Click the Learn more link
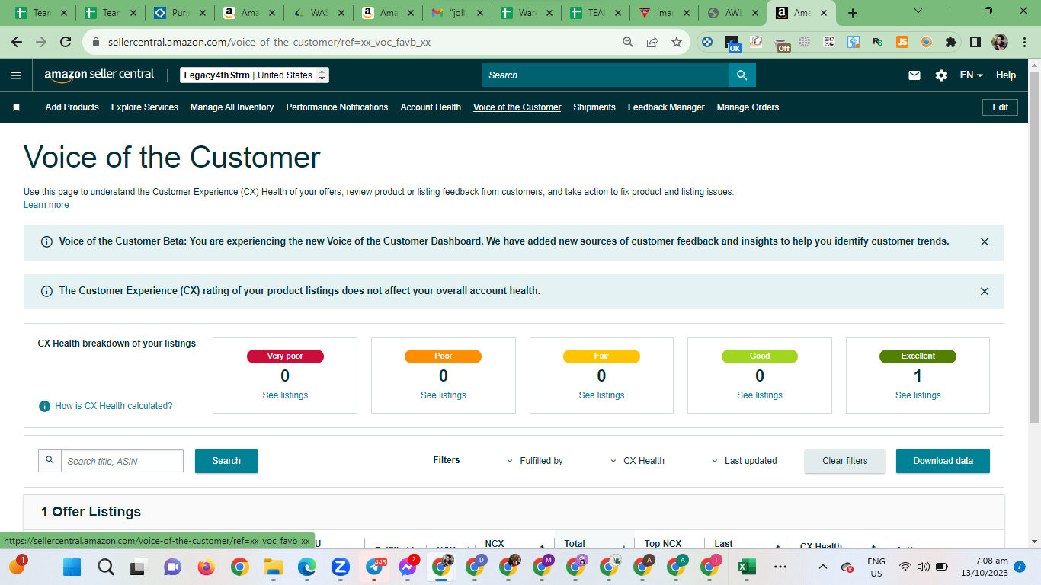Viewport: 1041px width, 585px height. (46, 205)
